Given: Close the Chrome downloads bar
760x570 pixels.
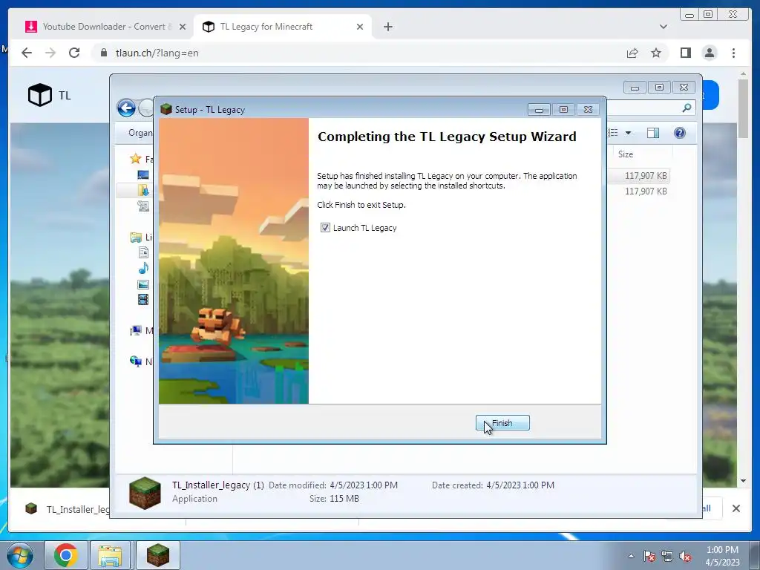Looking at the screenshot, I should coord(736,508).
